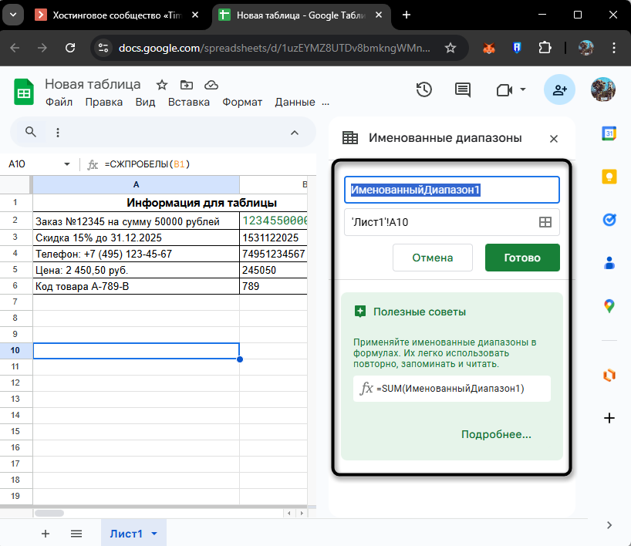Screen dimensions: 631x546
Task: Pick range using grid selector icon
Action: (x=545, y=221)
